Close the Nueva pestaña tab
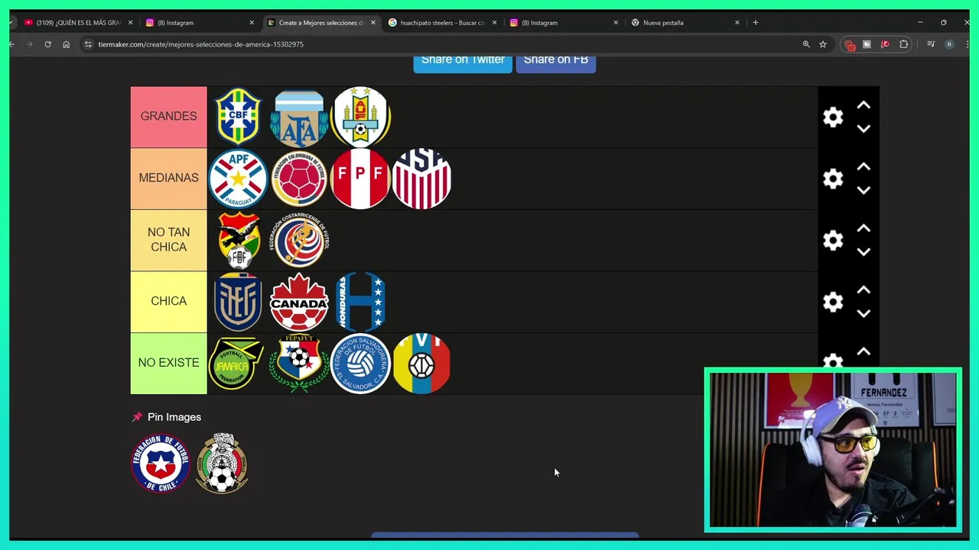This screenshot has height=550, width=979. pos(737,23)
